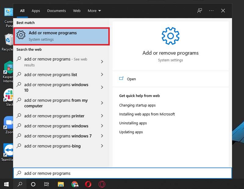Click Open to launch Add or remove programs
This screenshot has height=189, width=244.
(x=131, y=79)
